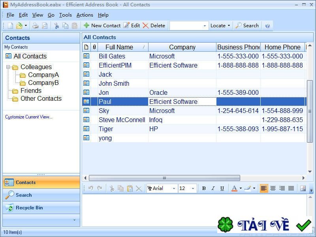Click the New Contact button
The width and height of the screenshot is (316, 237).
[102, 26]
